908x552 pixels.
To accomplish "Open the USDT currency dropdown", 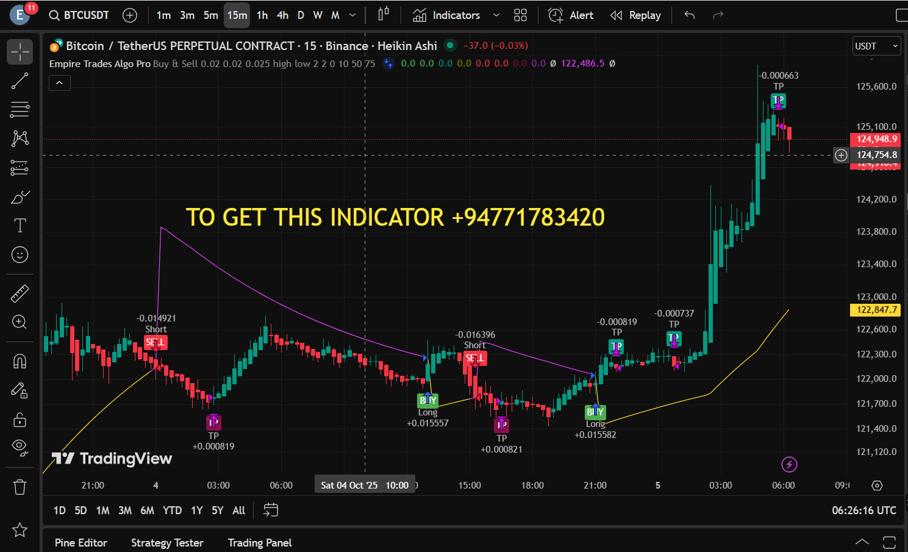I will [x=877, y=46].
